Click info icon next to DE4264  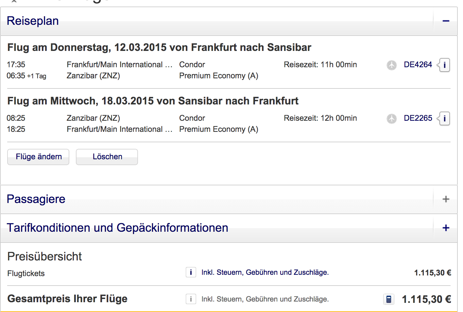[444, 65]
